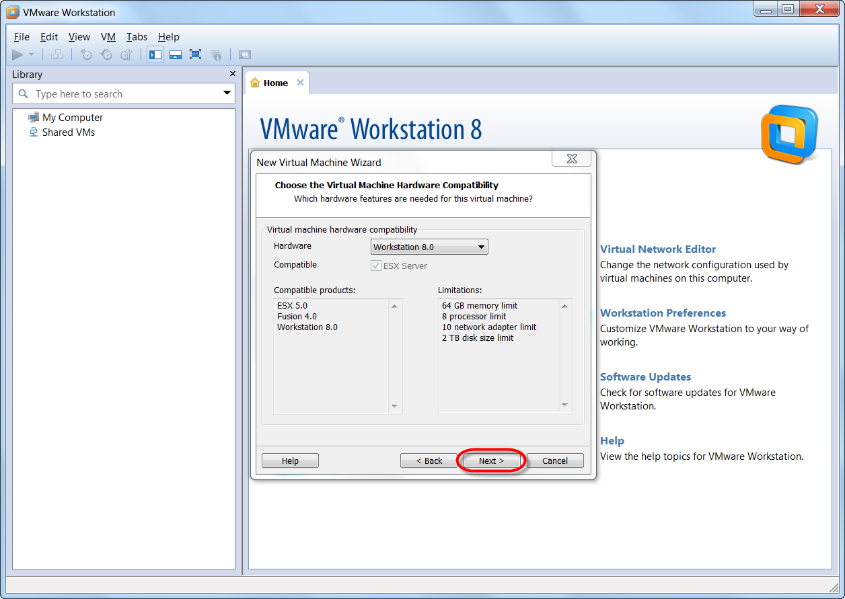Open the Virtual Network Editor link
This screenshot has width=845, height=599.
(658, 249)
